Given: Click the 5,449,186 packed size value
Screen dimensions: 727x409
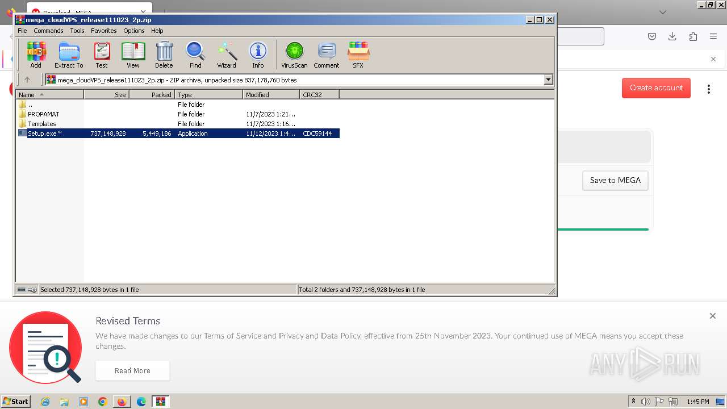Looking at the screenshot, I should [x=157, y=133].
